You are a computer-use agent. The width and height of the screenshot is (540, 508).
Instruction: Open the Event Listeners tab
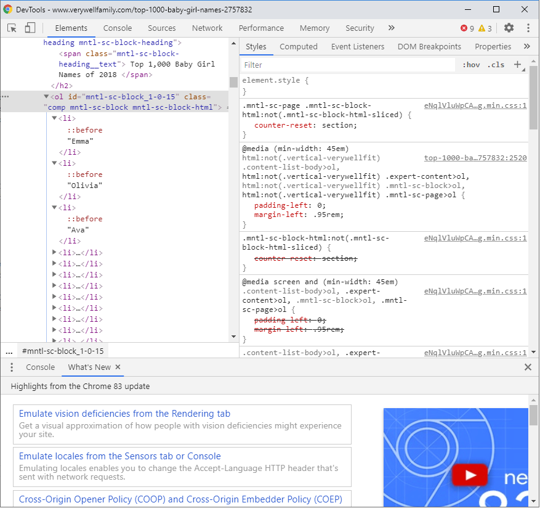click(x=358, y=47)
